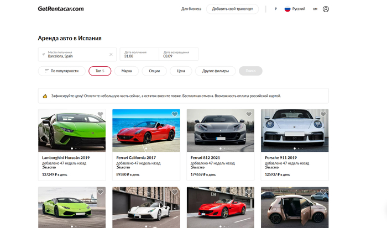This screenshot has width=387, height=228.
Task: Click the 89580 ₽ в день price
Action: coord(128,174)
